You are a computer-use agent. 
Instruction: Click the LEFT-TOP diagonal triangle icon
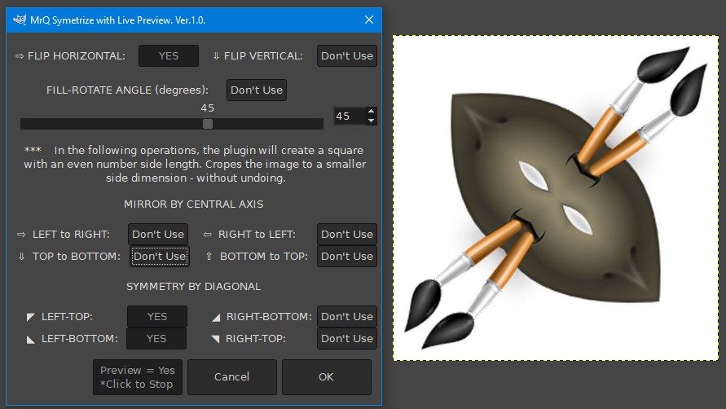tap(31, 317)
